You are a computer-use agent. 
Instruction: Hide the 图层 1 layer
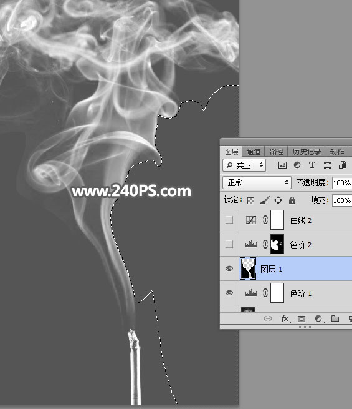229,269
